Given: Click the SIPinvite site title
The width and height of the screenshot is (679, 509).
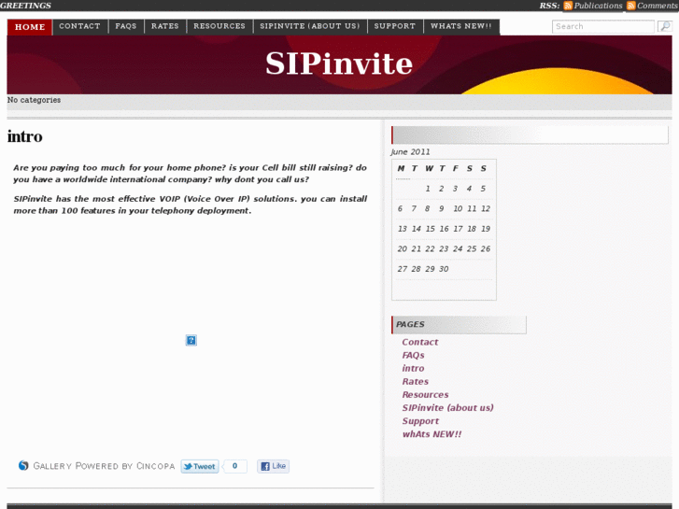Looking at the screenshot, I should [x=339, y=64].
